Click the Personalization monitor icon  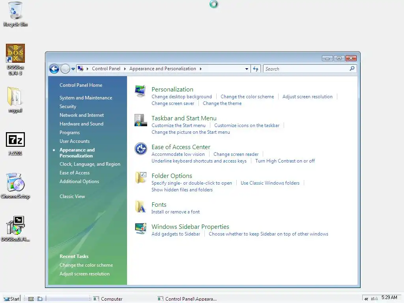click(140, 91)
